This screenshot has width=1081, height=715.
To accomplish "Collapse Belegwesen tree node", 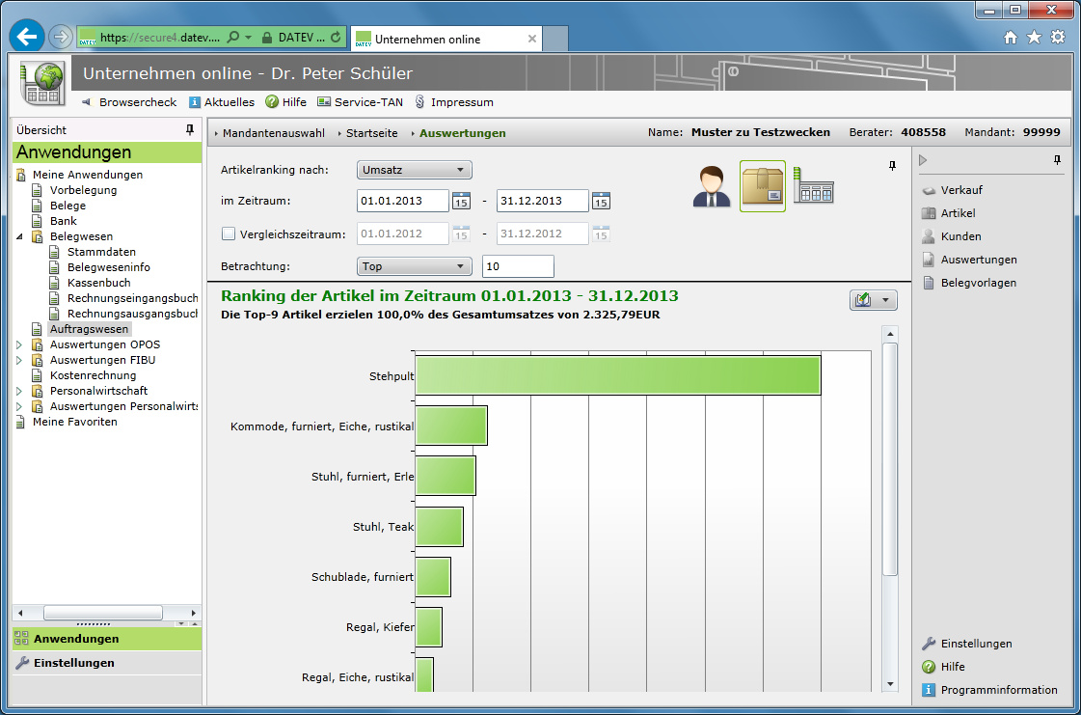I will coord(18,236).
